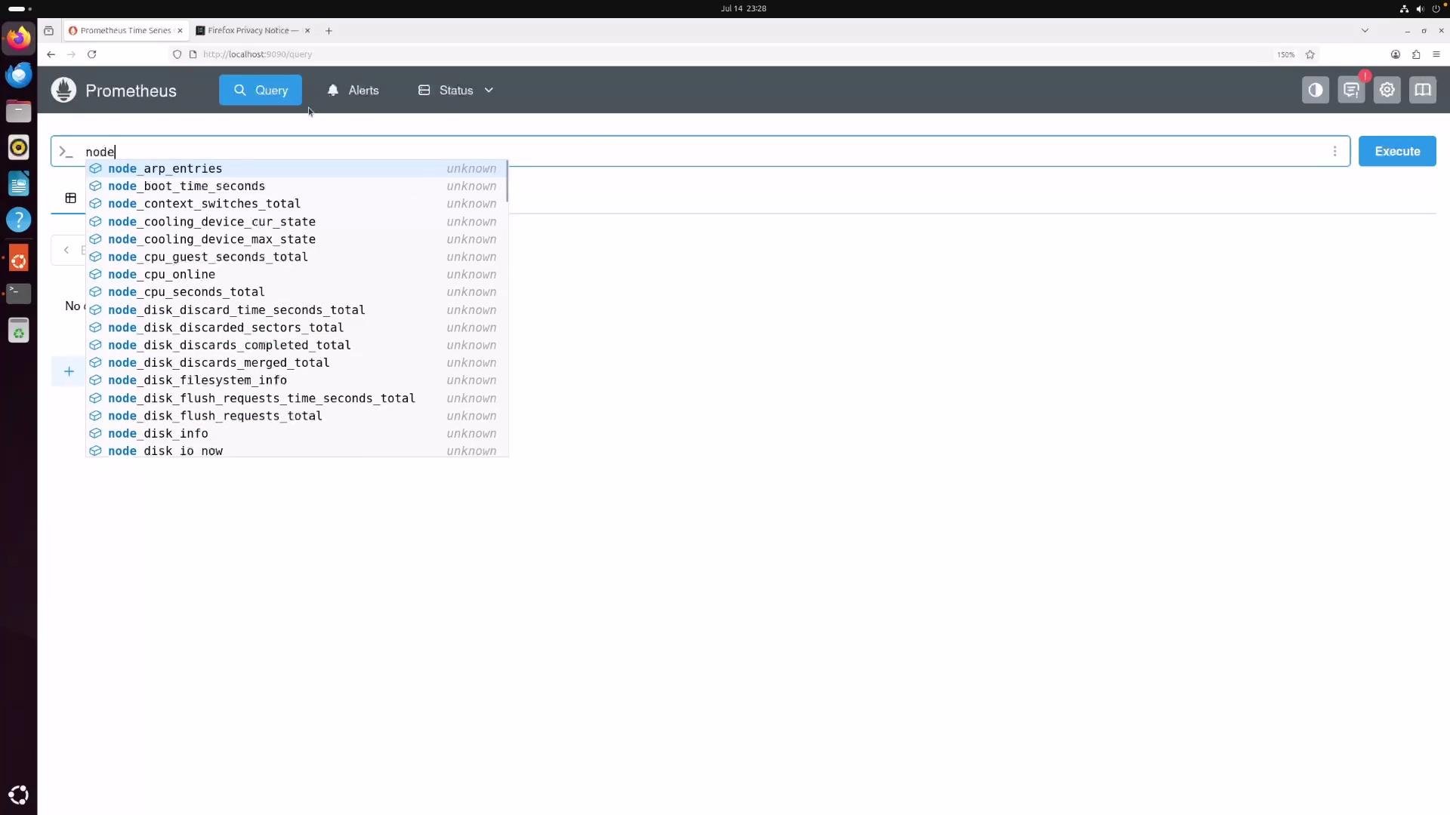Open a new browser tab

[329, 31]
